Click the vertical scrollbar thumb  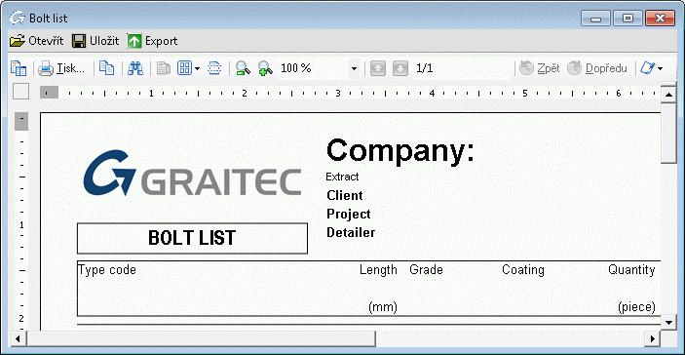pos(668,134)
